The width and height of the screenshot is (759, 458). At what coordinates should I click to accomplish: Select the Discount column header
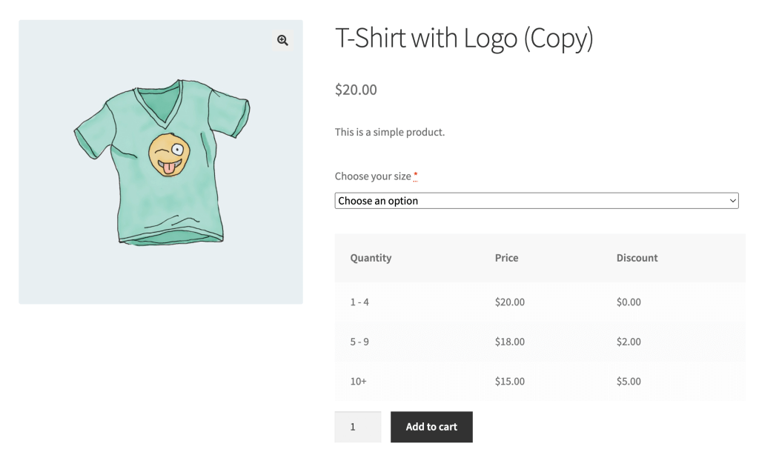click(637, 258)
